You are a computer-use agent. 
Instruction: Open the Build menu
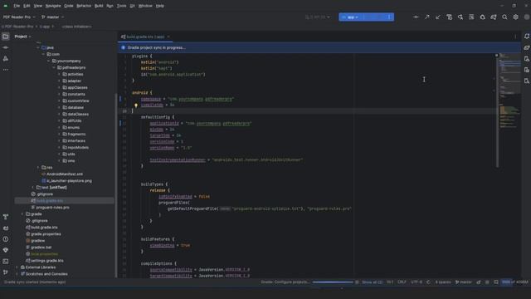click(x=99, y=6)
